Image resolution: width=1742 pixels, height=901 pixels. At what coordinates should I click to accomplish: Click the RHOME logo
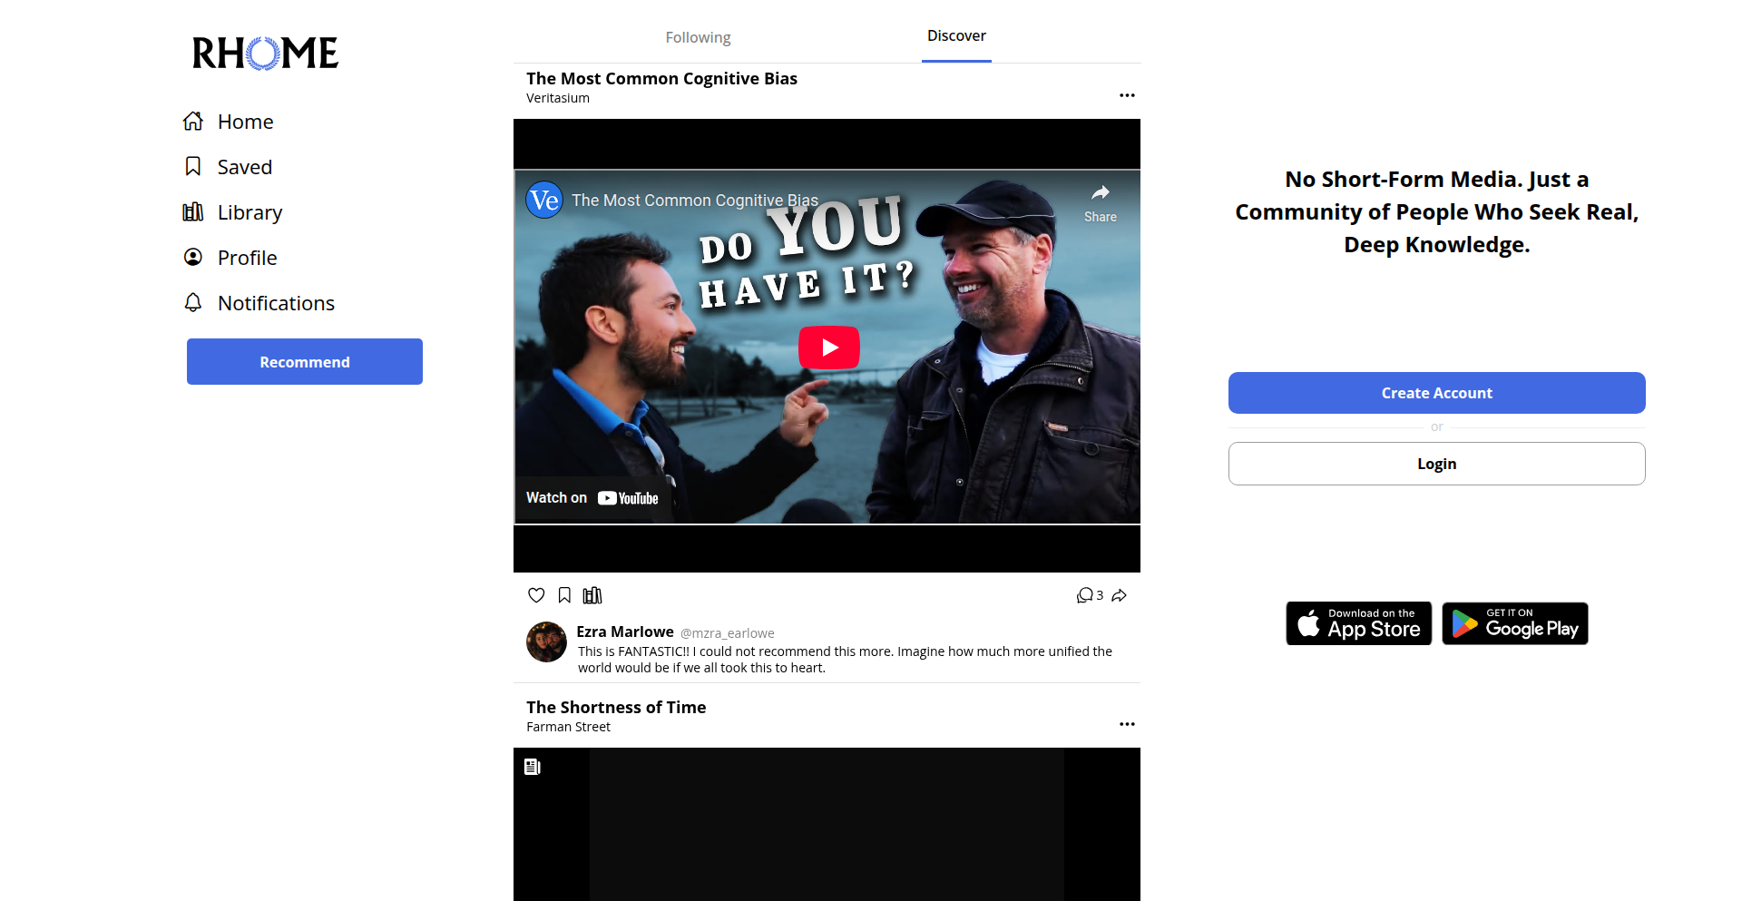(x=265, y=54)
